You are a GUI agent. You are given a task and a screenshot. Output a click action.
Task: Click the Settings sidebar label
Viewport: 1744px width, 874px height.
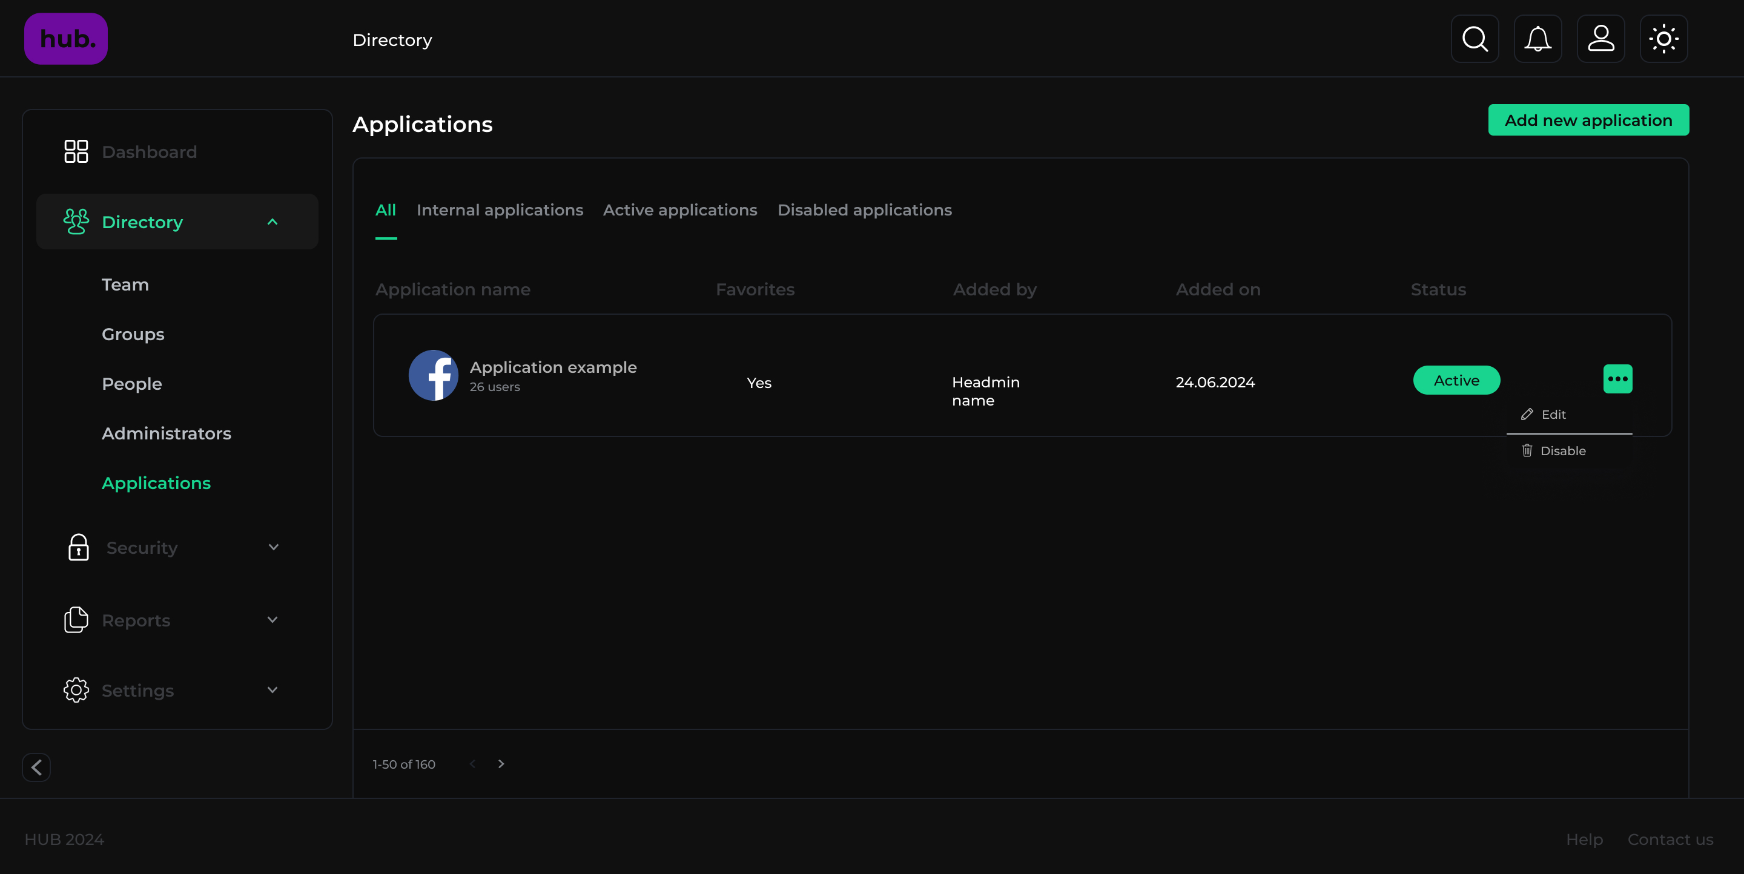(137, 691)
